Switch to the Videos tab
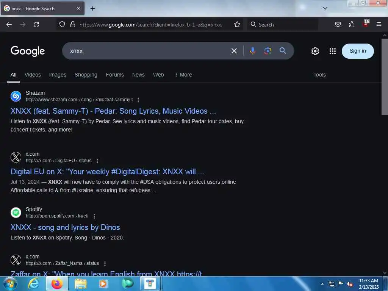Viewport: 388px width, 291px height. point(33,75)
